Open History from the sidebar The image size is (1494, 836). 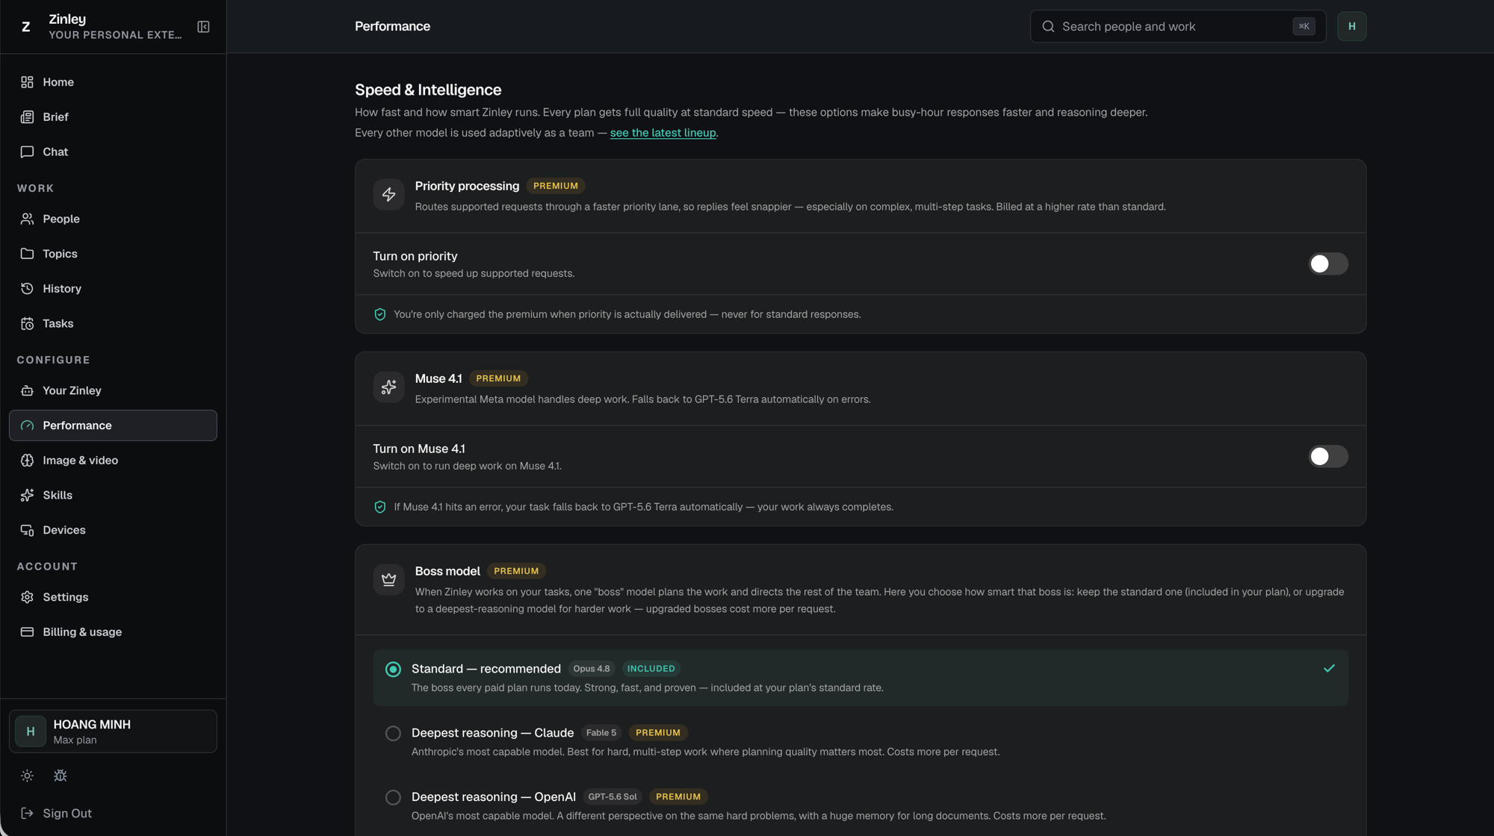pyautogui.click(x=113, y=289)
